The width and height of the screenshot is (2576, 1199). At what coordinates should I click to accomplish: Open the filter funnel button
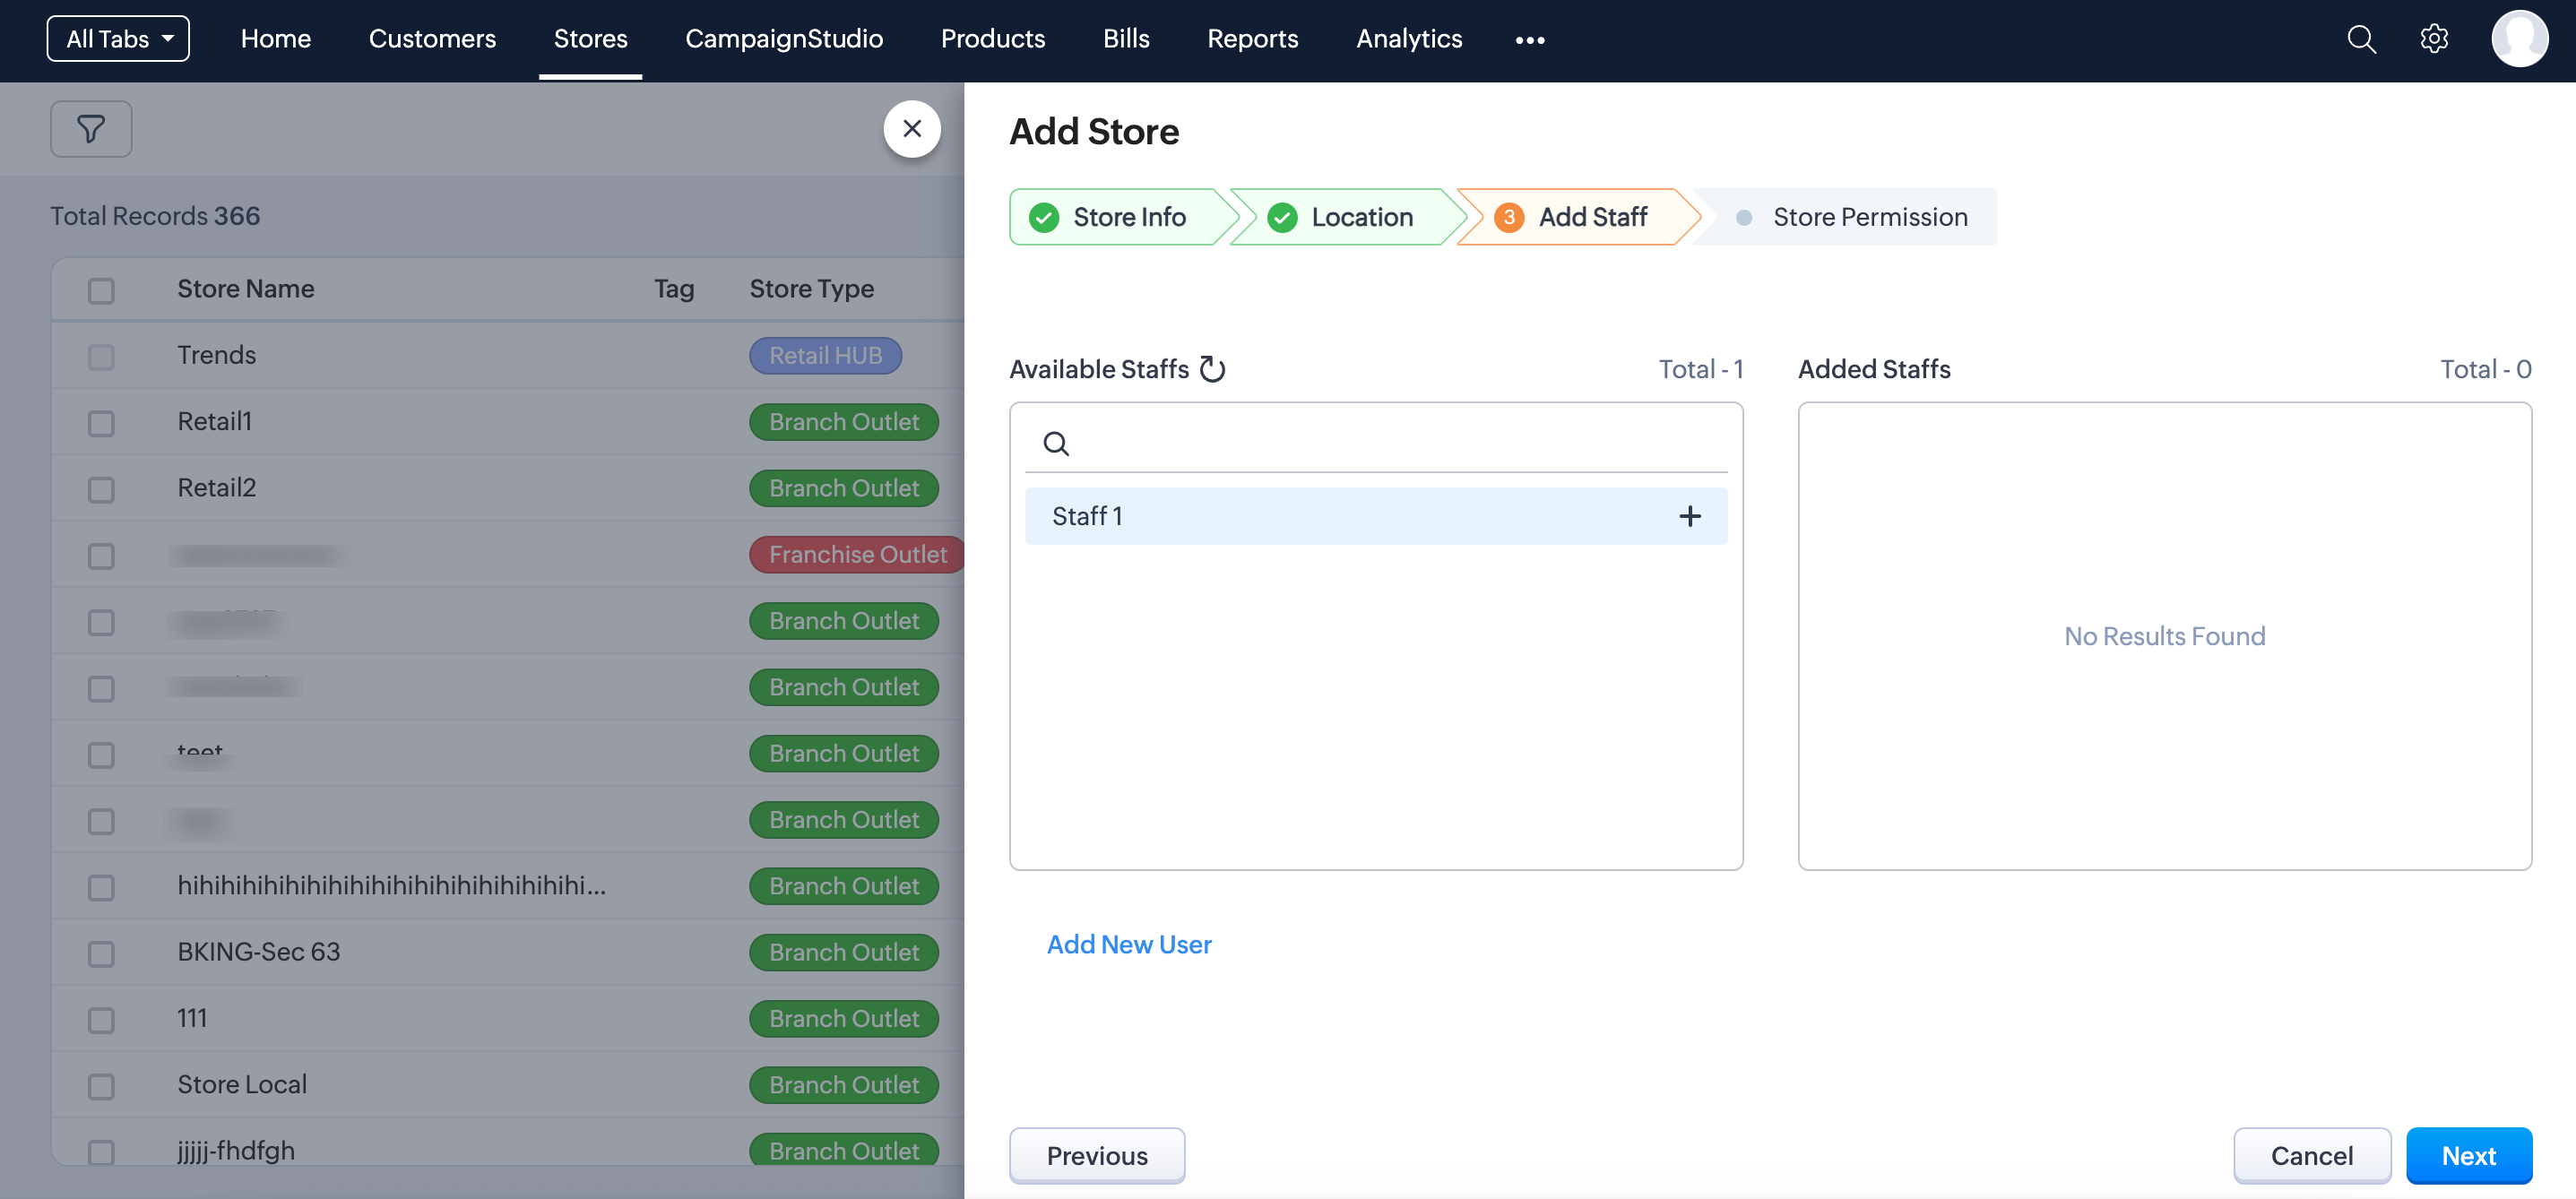click(91, 129)
